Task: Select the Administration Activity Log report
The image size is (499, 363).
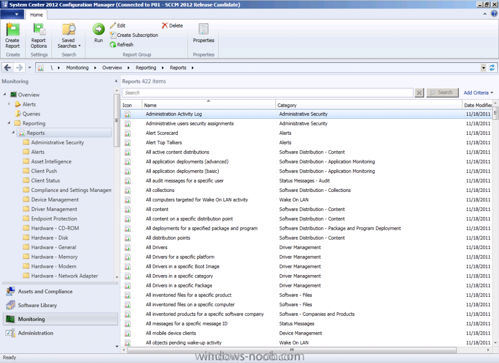Action: (307, 114)
